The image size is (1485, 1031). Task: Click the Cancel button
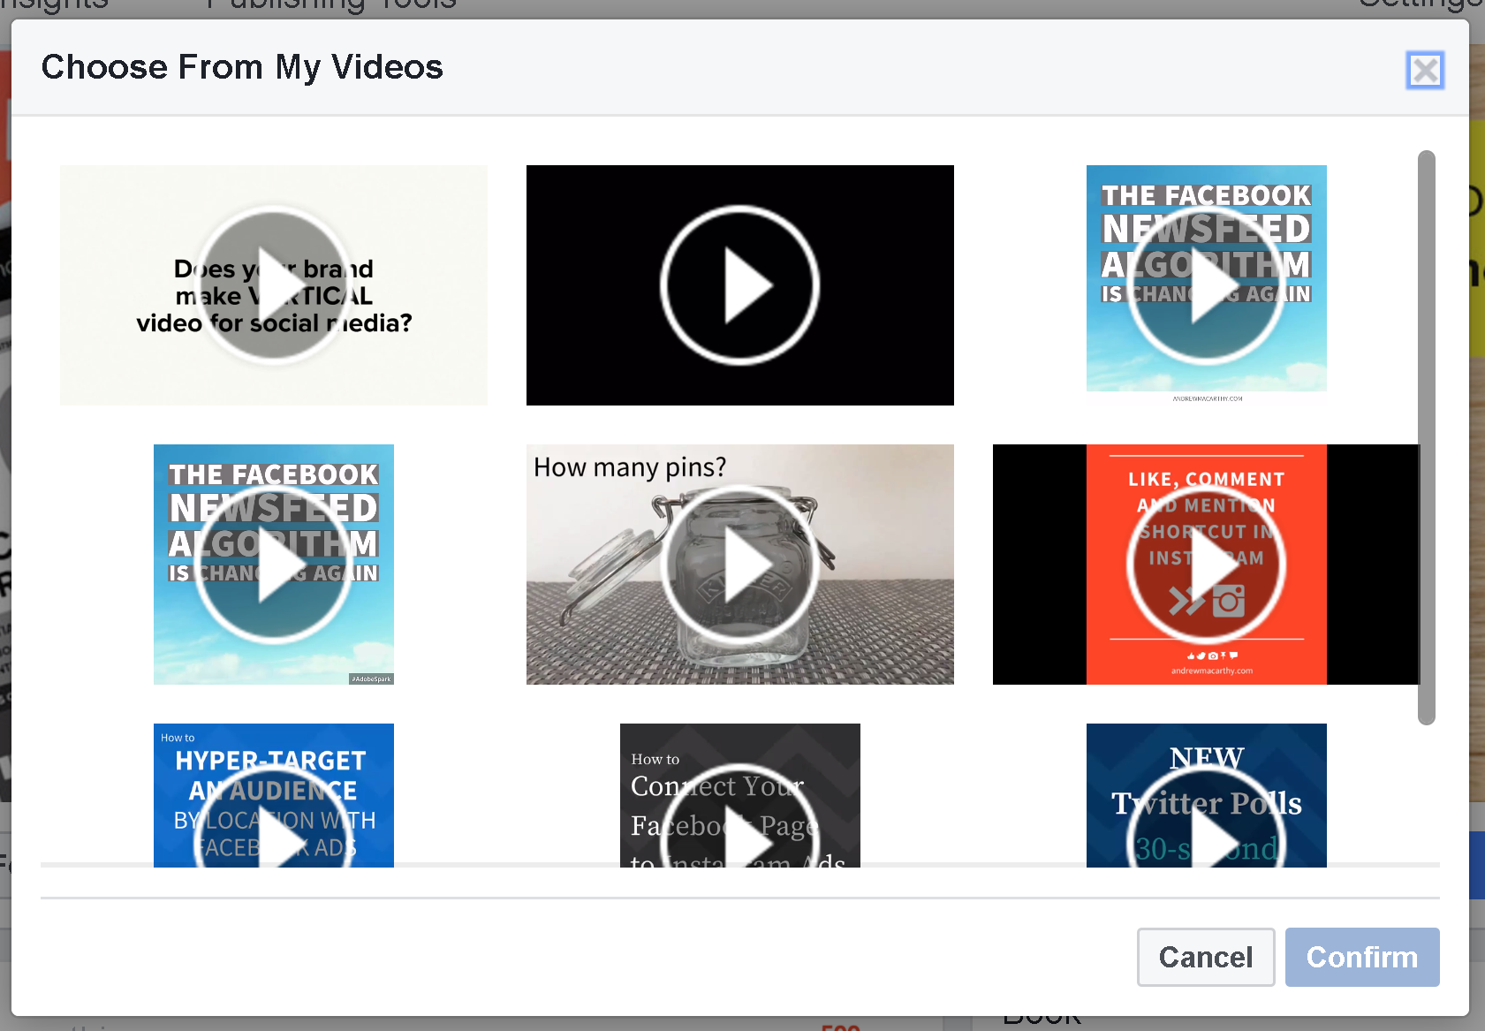click(x=1206, y=957)
